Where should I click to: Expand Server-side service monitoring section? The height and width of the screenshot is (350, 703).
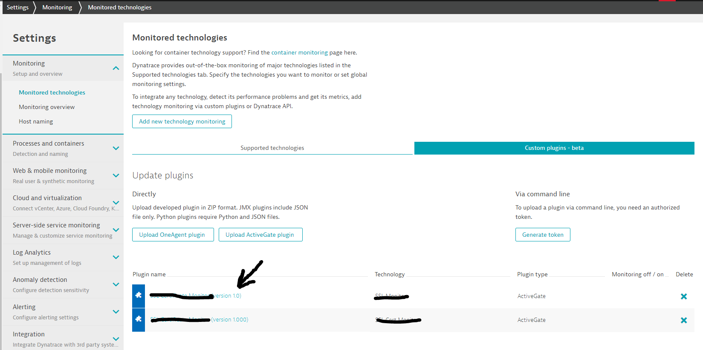point(116,230)
